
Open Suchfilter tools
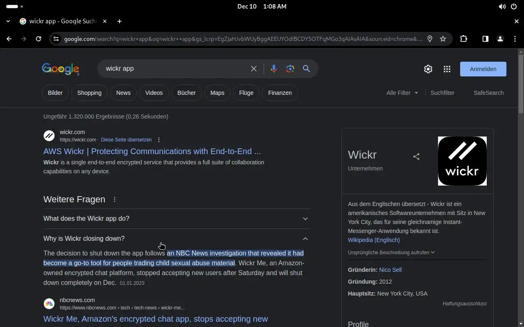point(443,93)
